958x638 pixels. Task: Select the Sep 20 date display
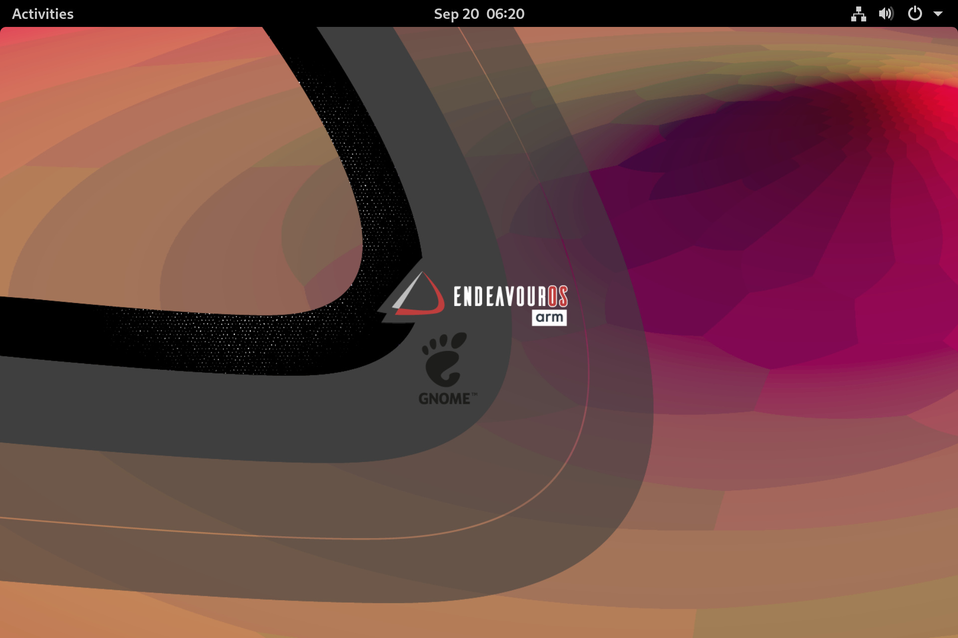457,13
